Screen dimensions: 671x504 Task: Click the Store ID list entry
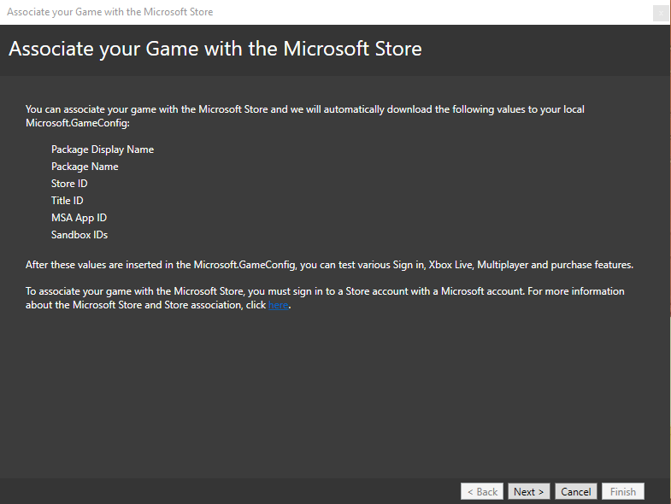pyautogui.click(x=69, y=184)
